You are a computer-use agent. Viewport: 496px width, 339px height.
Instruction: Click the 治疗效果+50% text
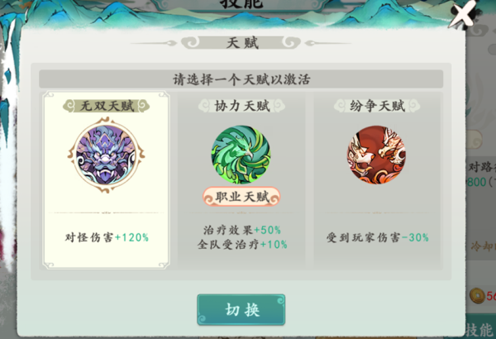tap(242, 230)
